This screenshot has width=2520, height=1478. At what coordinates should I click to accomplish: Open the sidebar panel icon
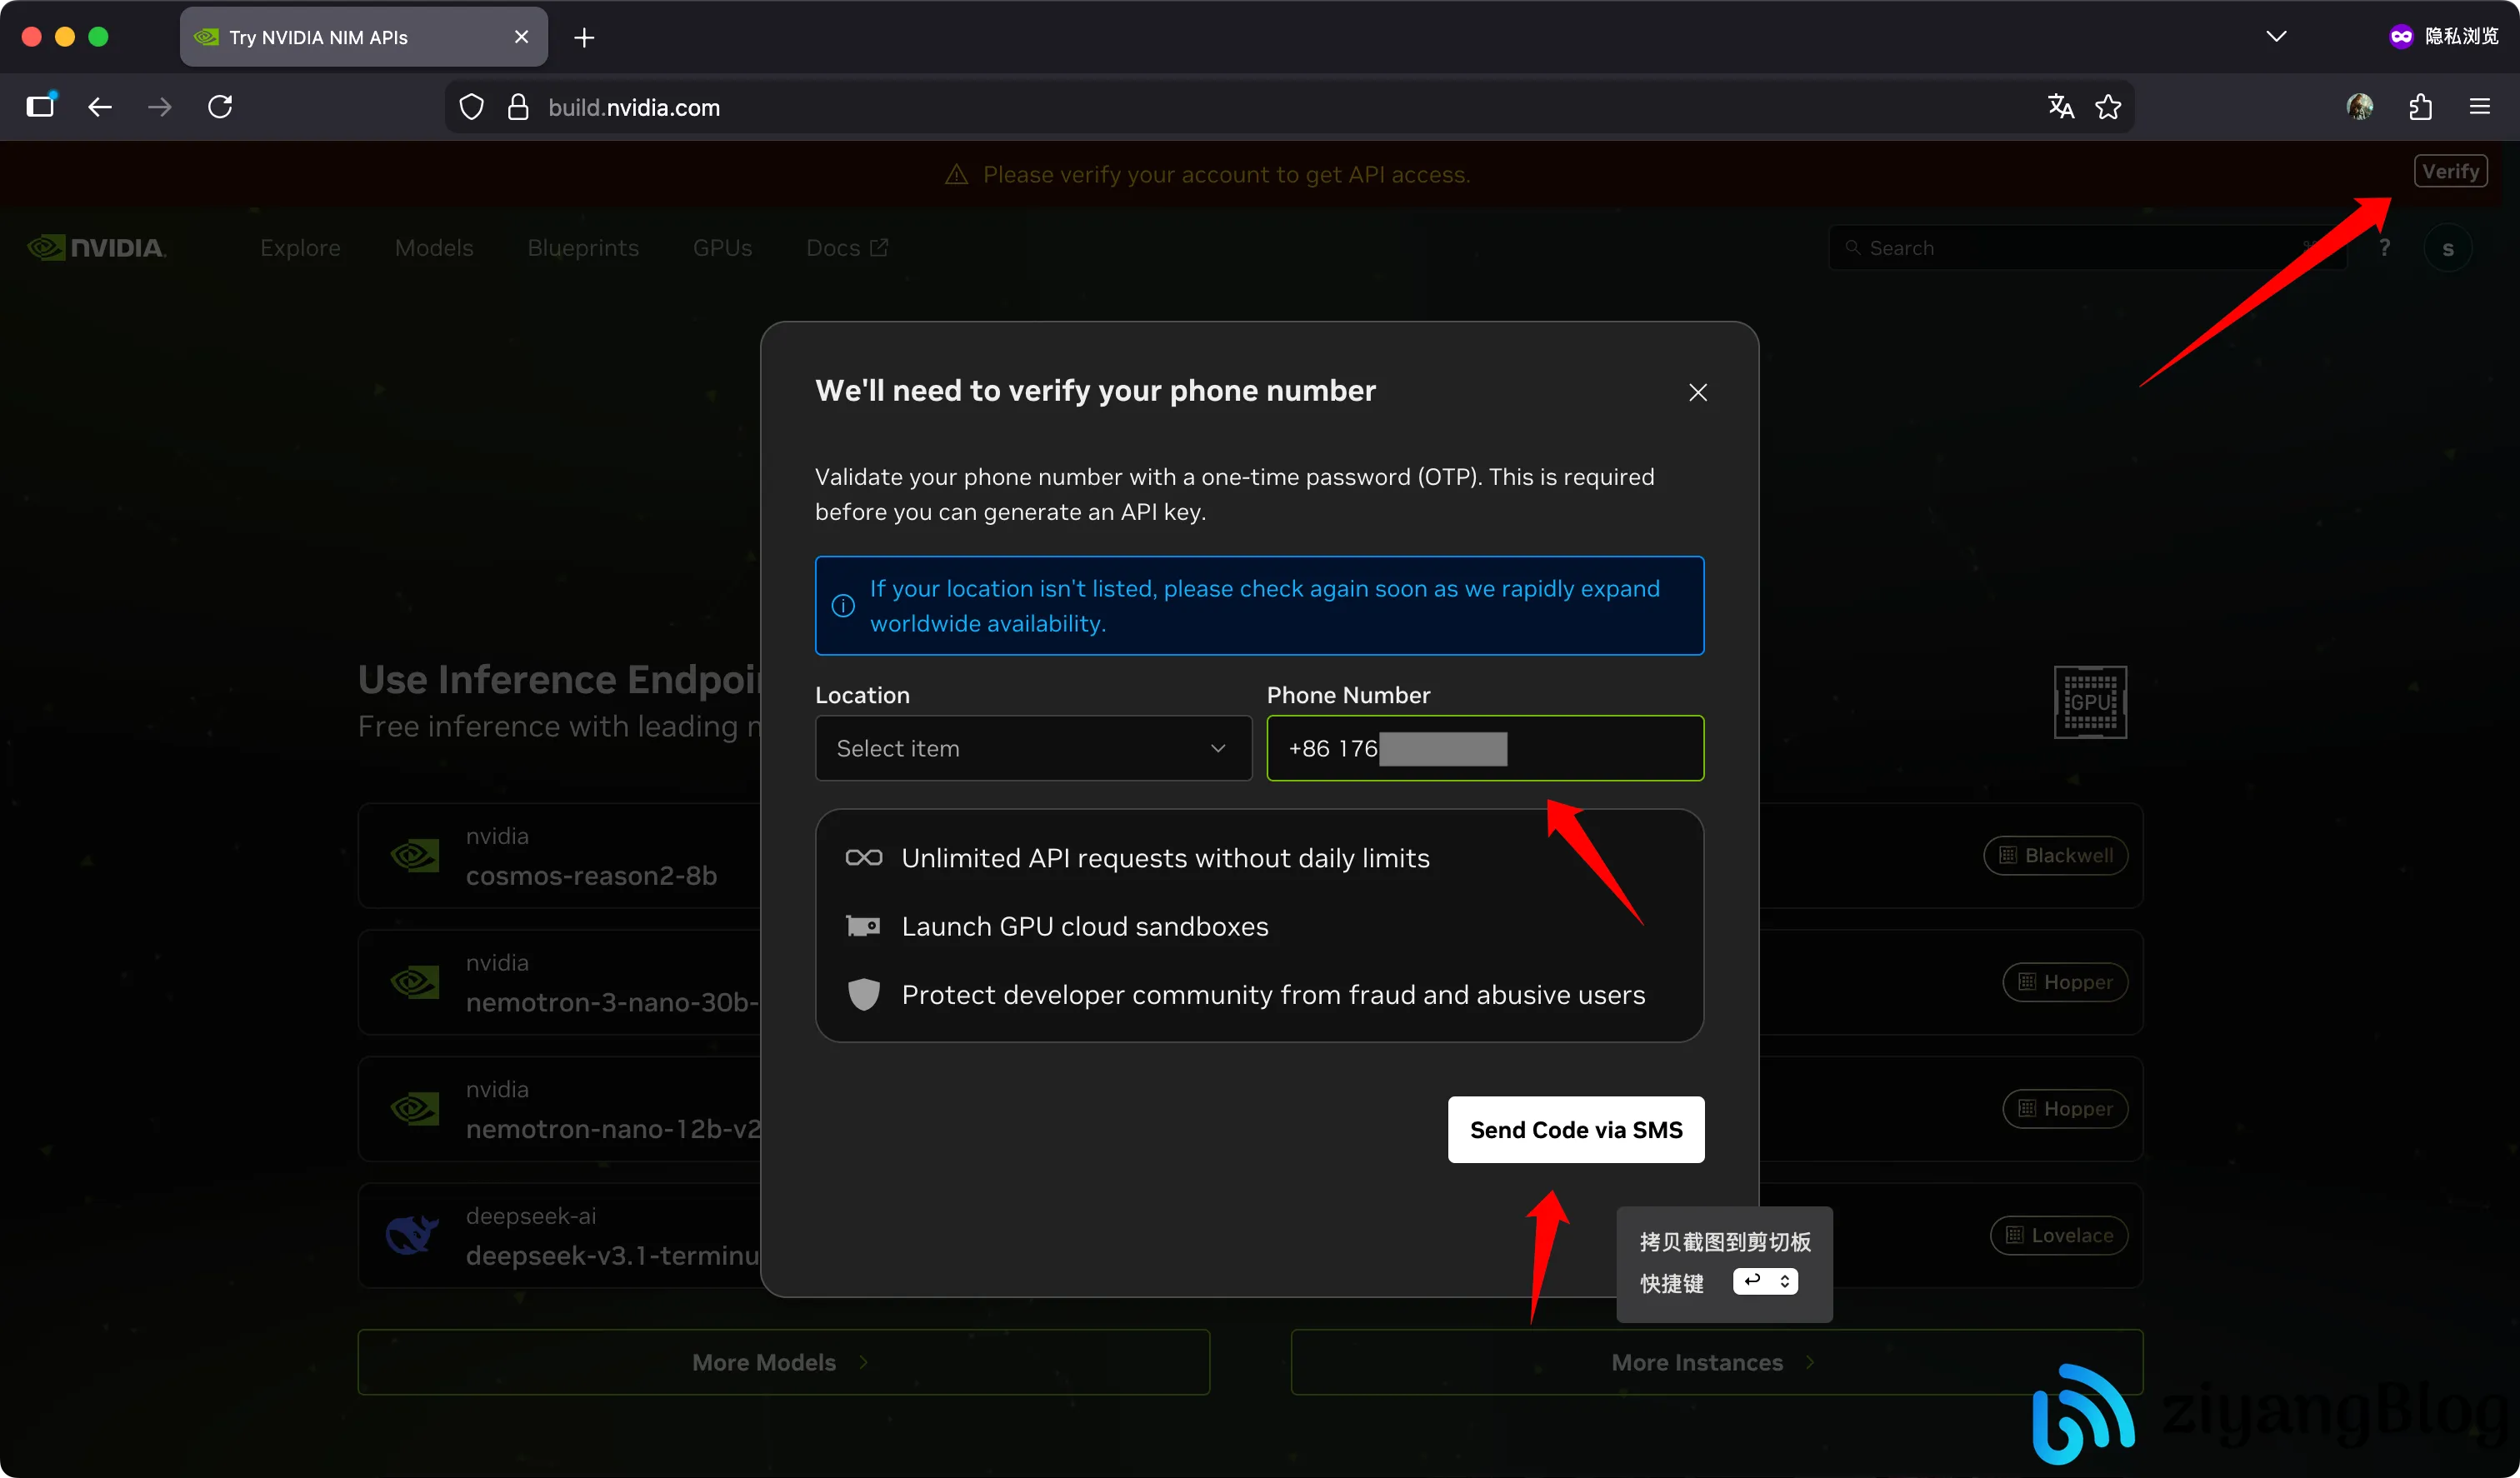click(x=41, y=107)
